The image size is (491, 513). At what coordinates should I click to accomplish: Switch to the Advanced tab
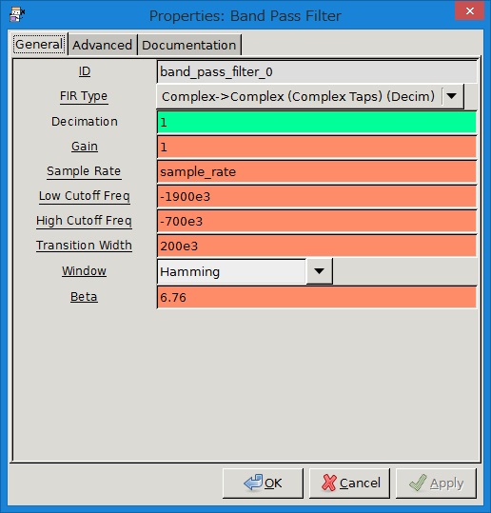click(x=102, y=45)
